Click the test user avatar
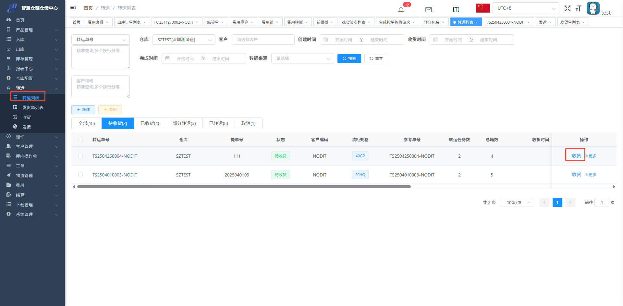The height and width of the screenshot is (306, 623). point(593,8)
